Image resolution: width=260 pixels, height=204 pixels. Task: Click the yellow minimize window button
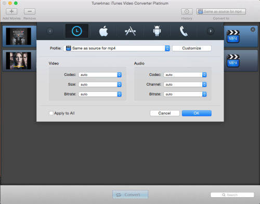coord(10,3)
